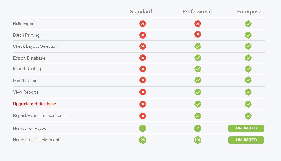
Task: Click Standard red X for Reprint/Reuse Transactions
Action: 143,116
